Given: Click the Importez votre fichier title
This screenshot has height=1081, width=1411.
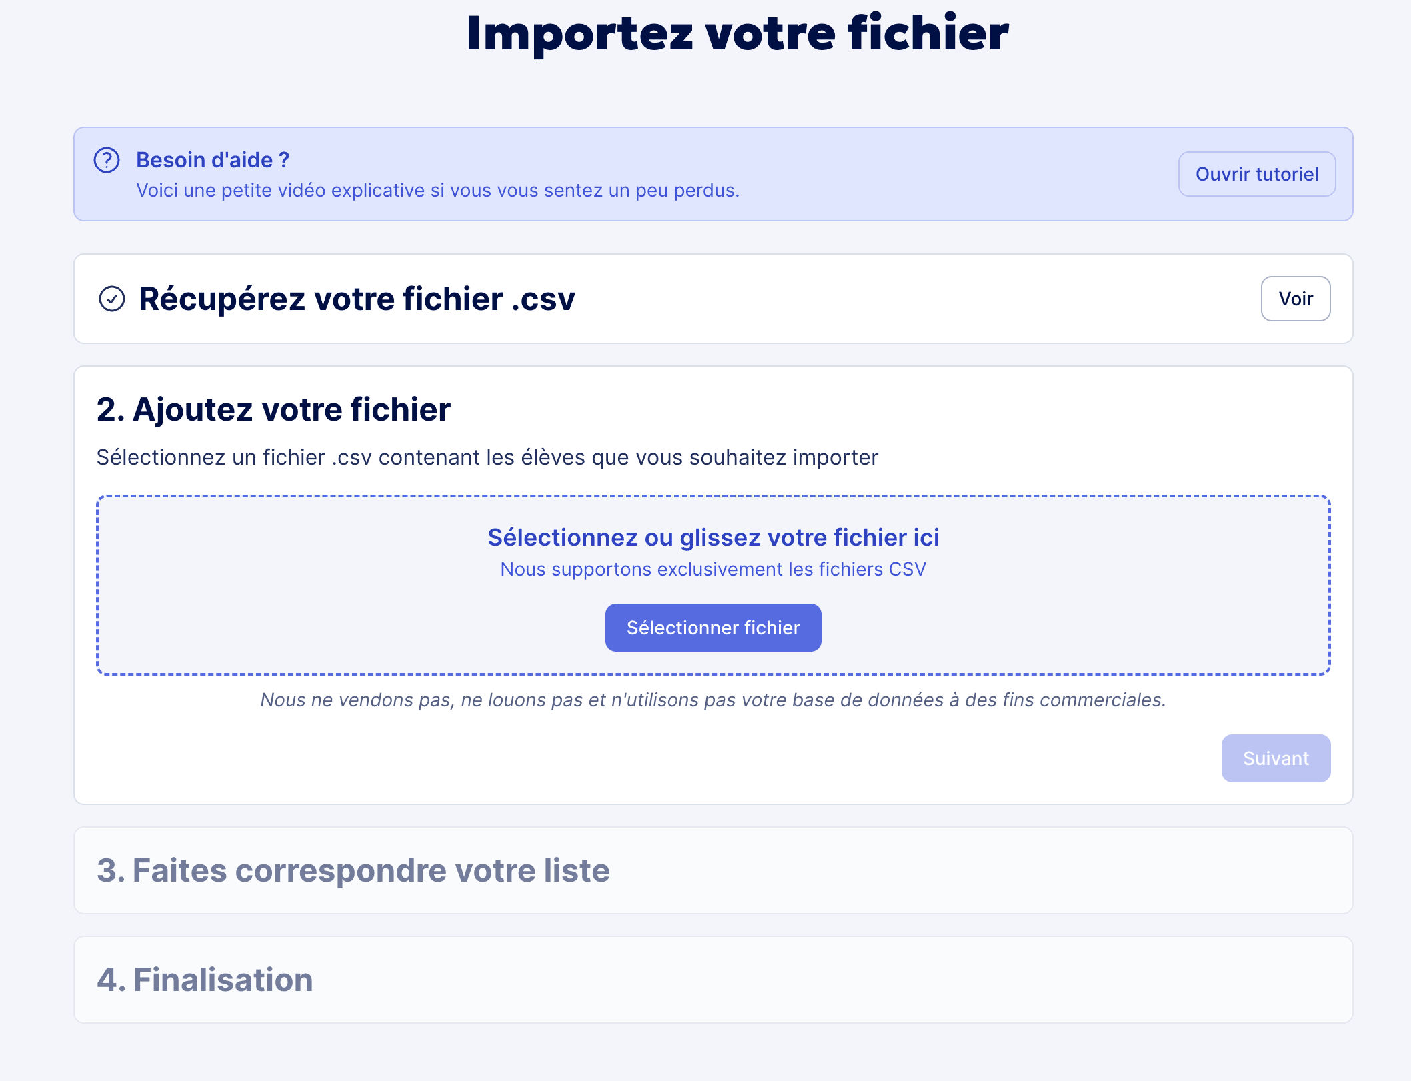Looking at the screenshot, I should tap(738, 33).
